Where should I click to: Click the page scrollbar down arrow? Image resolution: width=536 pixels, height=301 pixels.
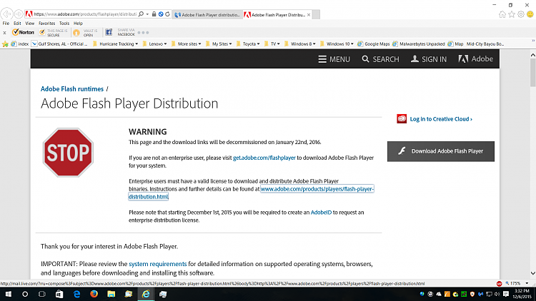[x=532, y=273]
